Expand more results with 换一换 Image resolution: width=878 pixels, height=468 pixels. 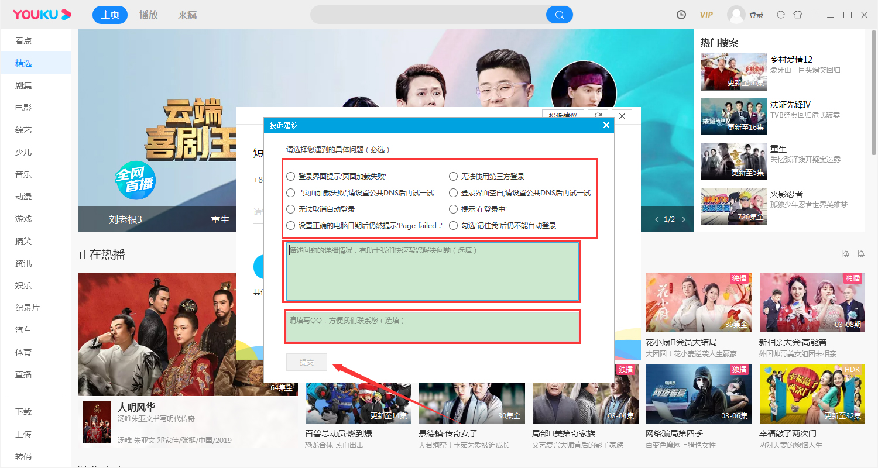click(852, 254)
